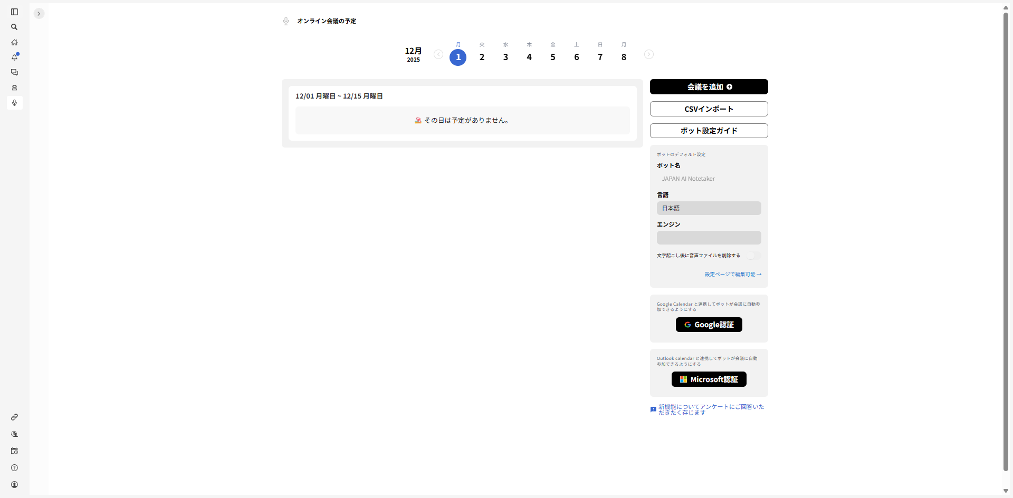The height and width of the screenshot is (498, 1013).
Task: Open help question mark icon
Action: 14,468
